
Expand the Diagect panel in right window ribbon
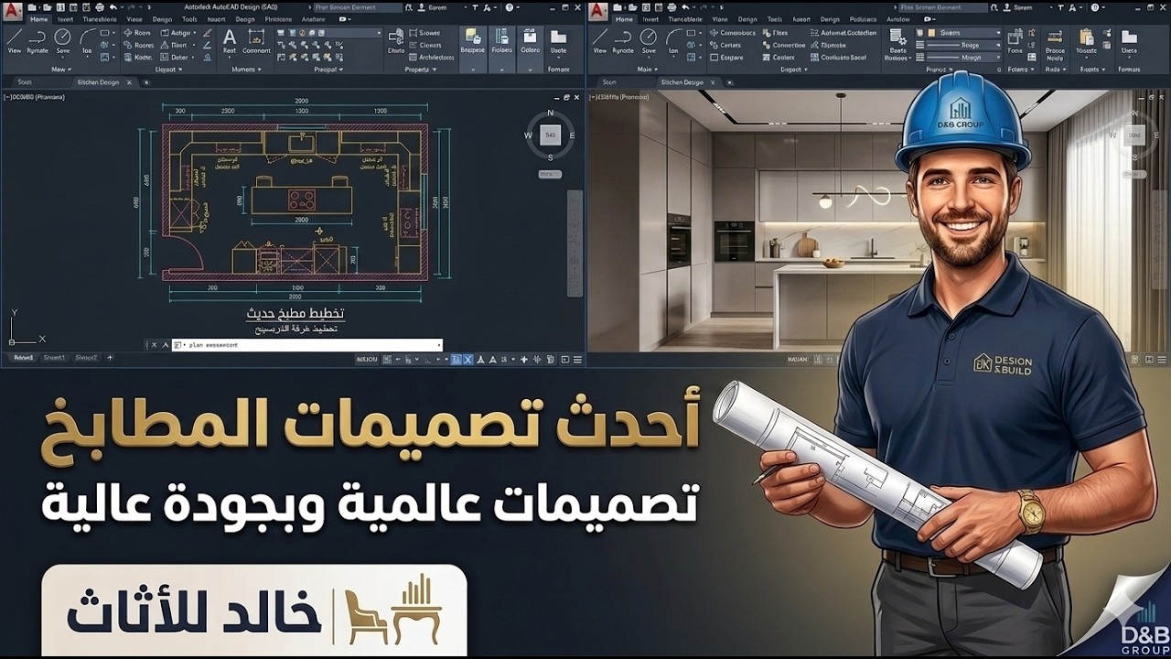pos(793,70)
